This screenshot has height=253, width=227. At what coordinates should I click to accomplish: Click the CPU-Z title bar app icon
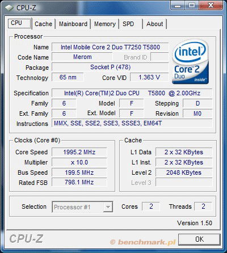click(9, 8)
